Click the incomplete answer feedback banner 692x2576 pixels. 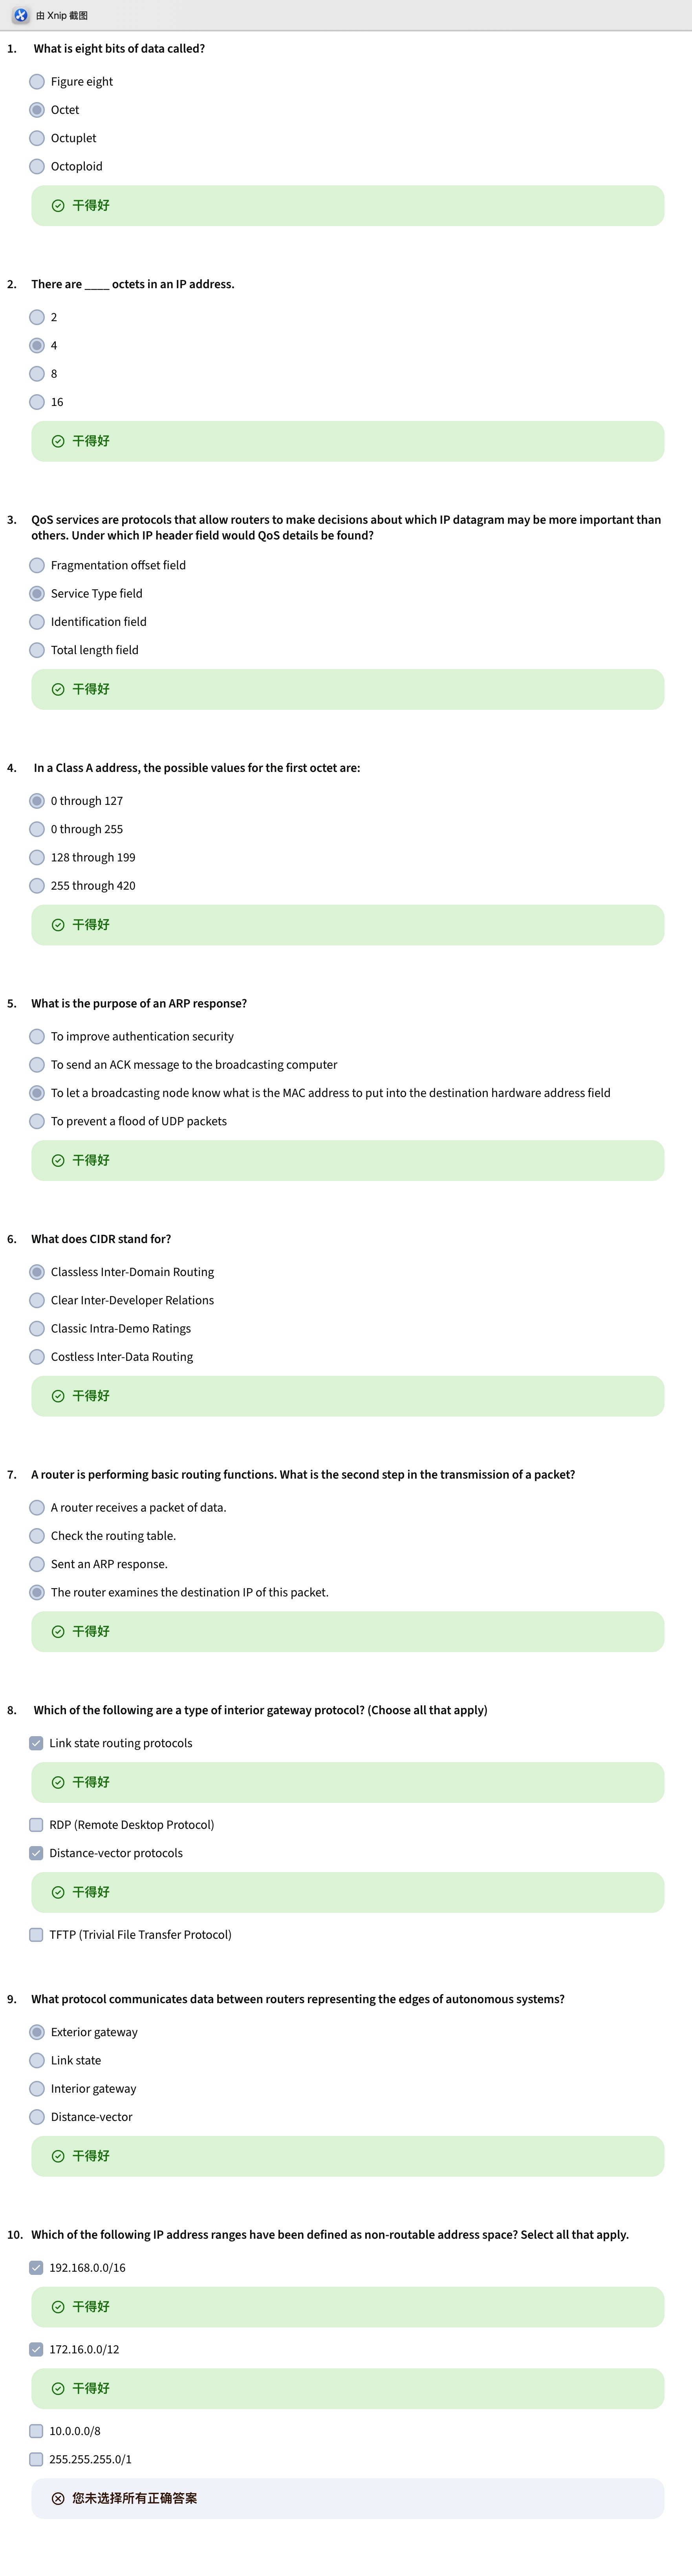point(347,2497)
